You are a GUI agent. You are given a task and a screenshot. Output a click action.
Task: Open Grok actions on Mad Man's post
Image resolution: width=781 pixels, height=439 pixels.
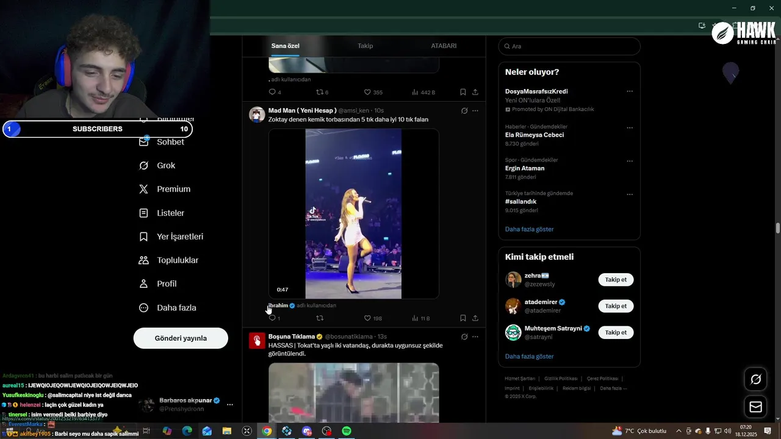[x=464, y=111]
